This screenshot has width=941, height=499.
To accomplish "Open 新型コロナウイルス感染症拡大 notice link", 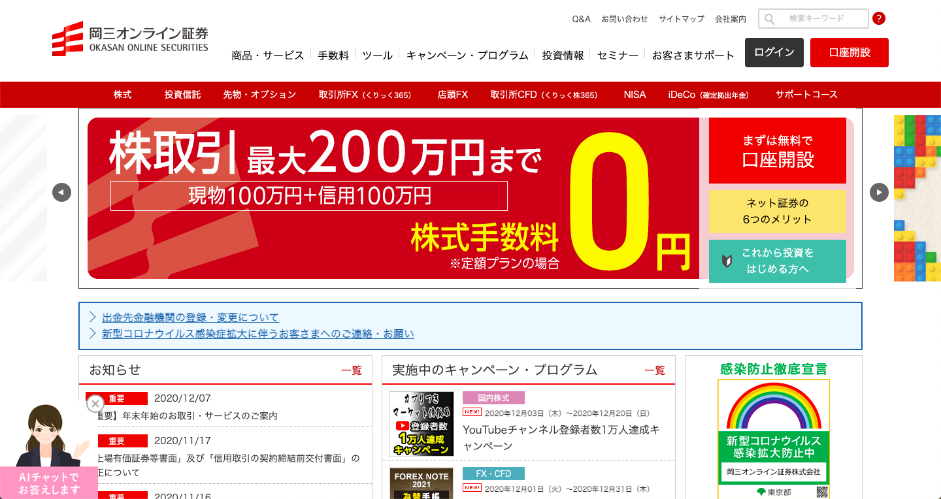I will point(258,334).
